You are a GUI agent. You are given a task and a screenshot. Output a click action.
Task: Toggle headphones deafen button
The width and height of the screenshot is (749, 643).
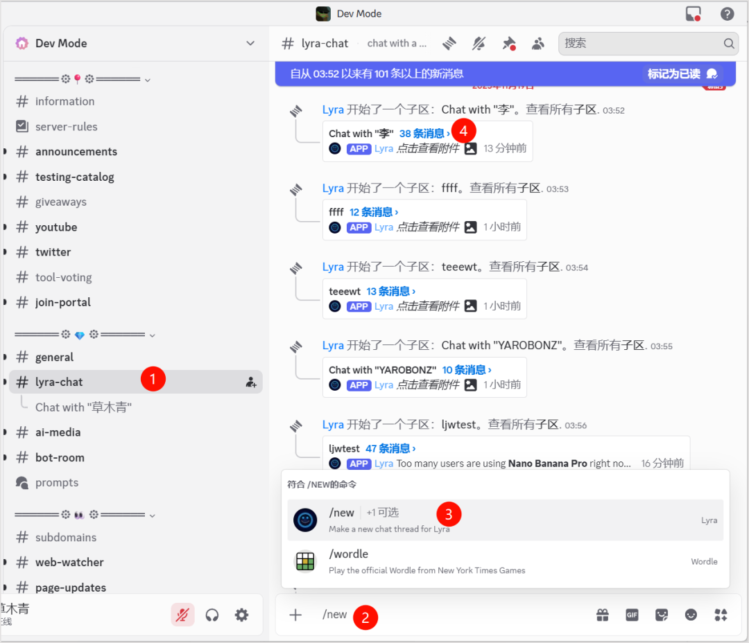pyautogui.click(x=212, y=615)
